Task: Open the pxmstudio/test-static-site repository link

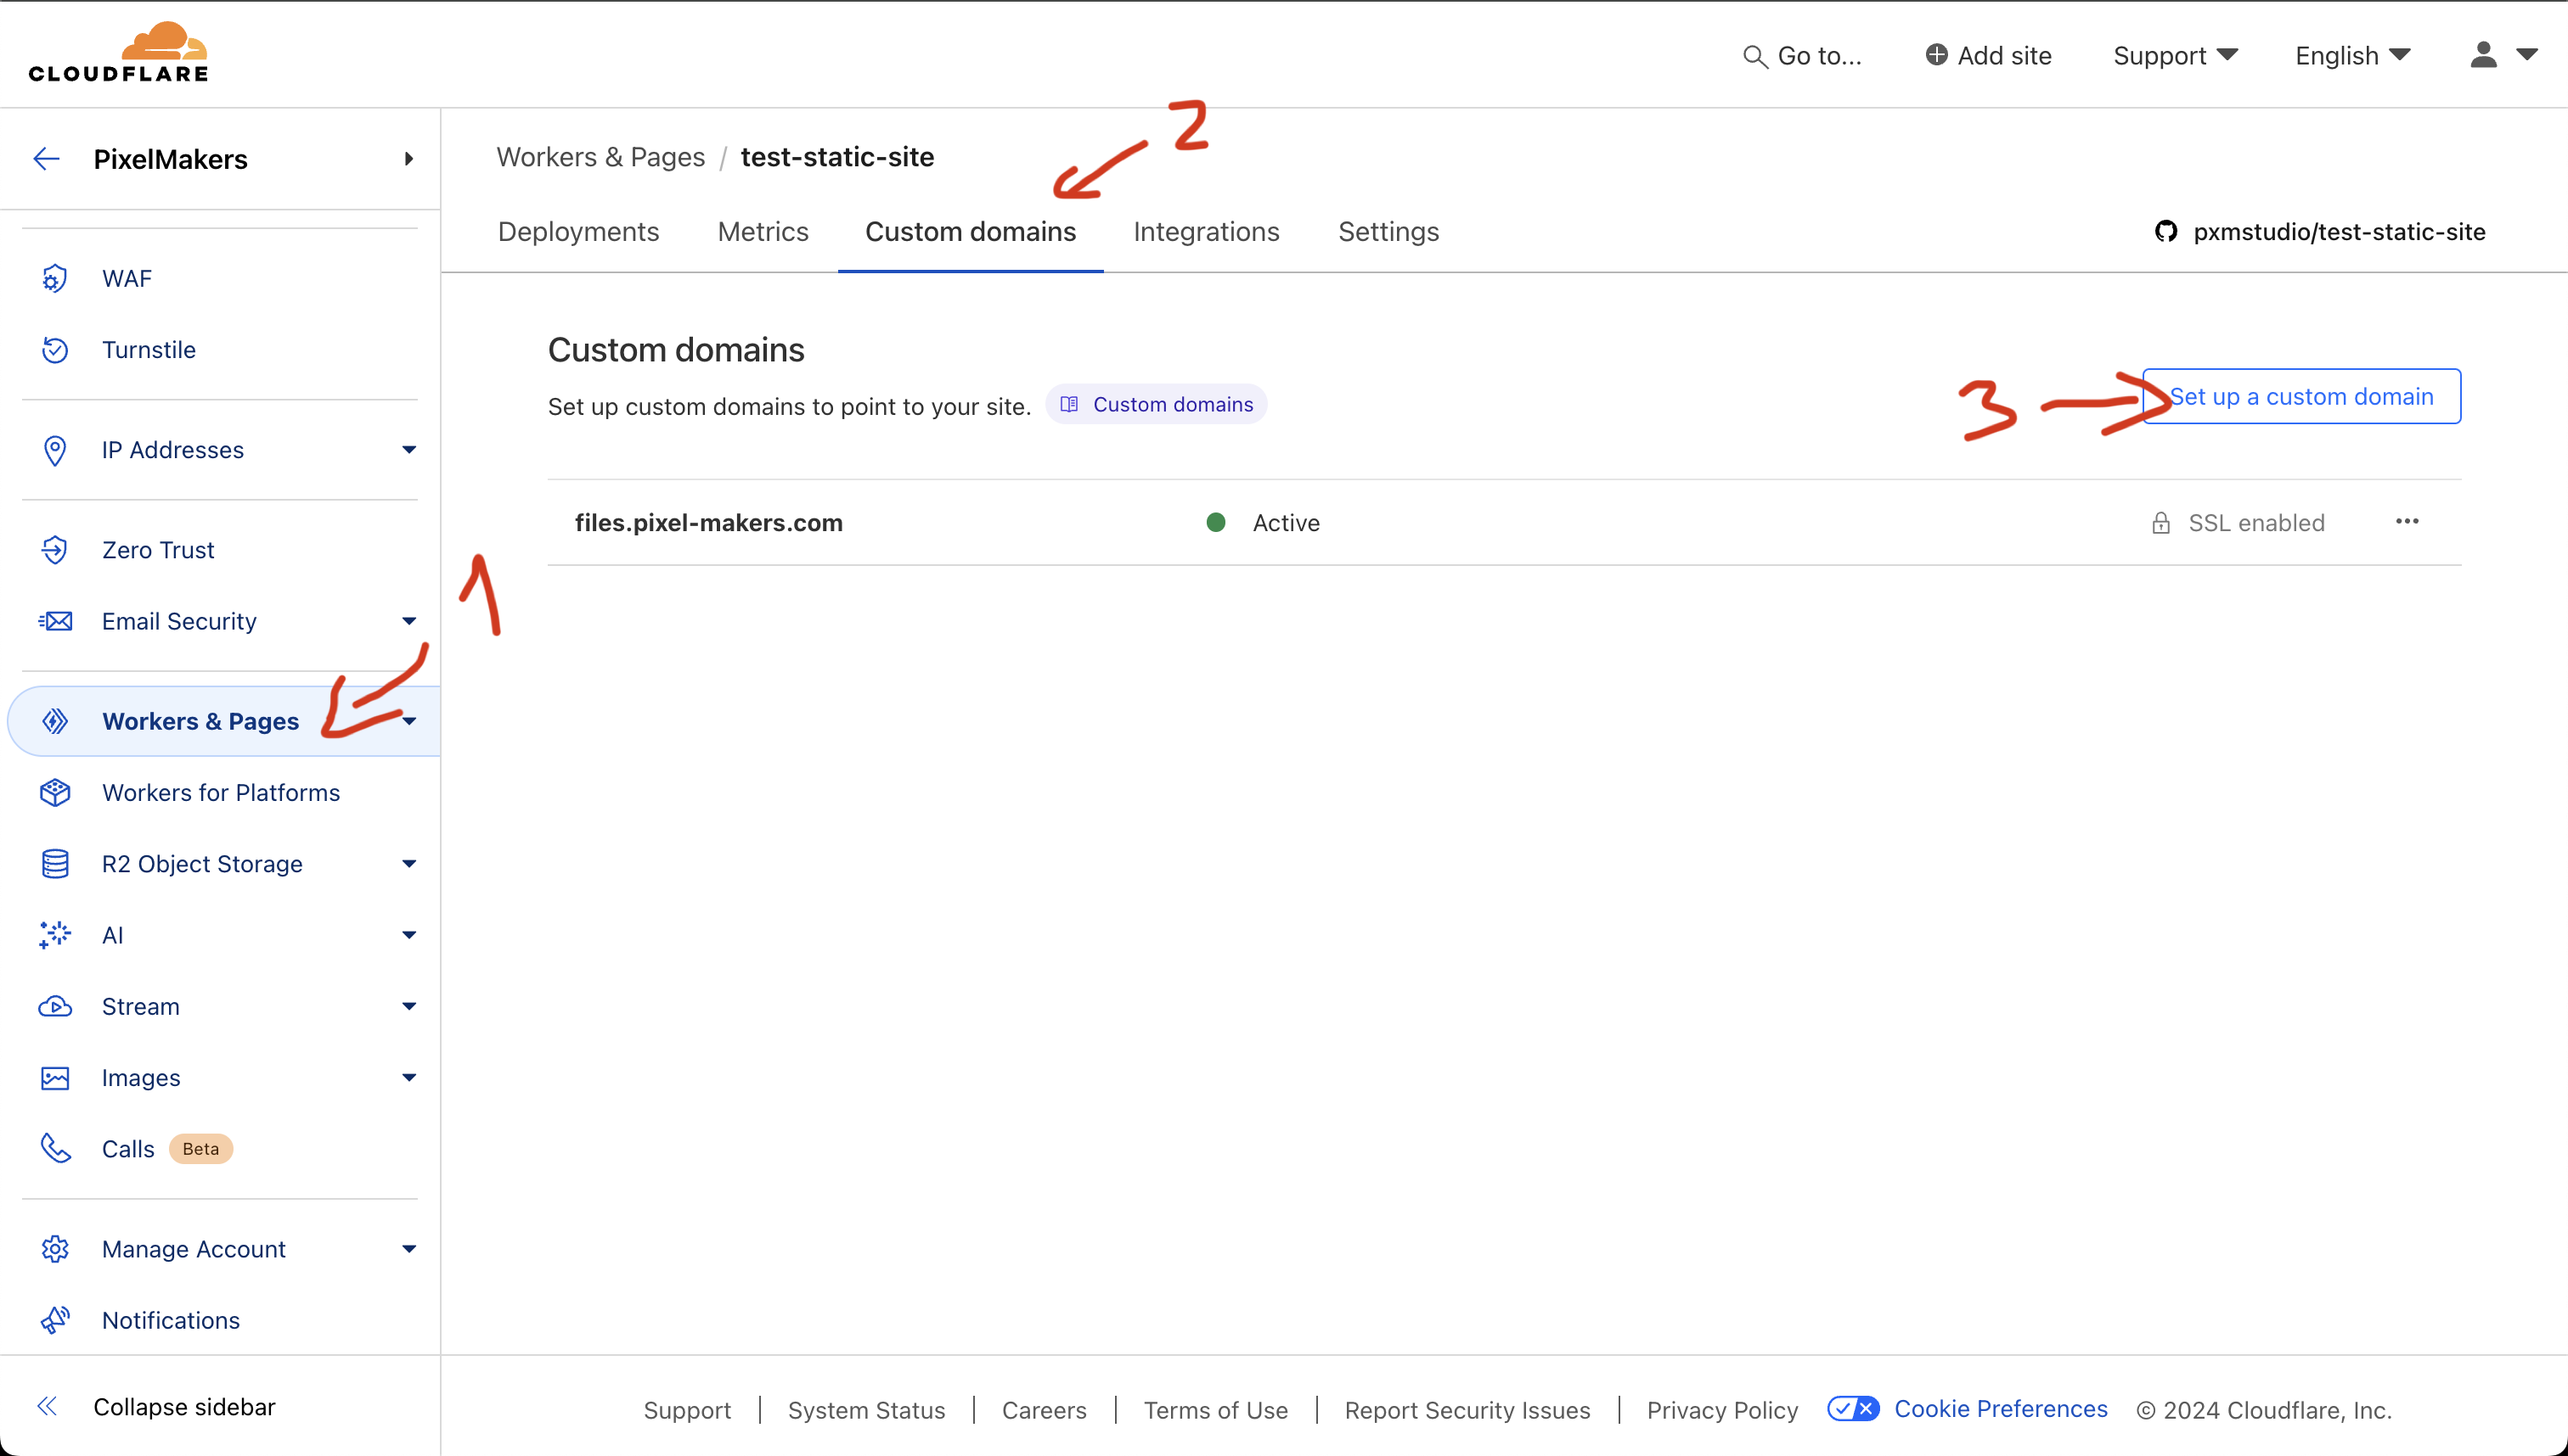Action: click(2320, 232)
